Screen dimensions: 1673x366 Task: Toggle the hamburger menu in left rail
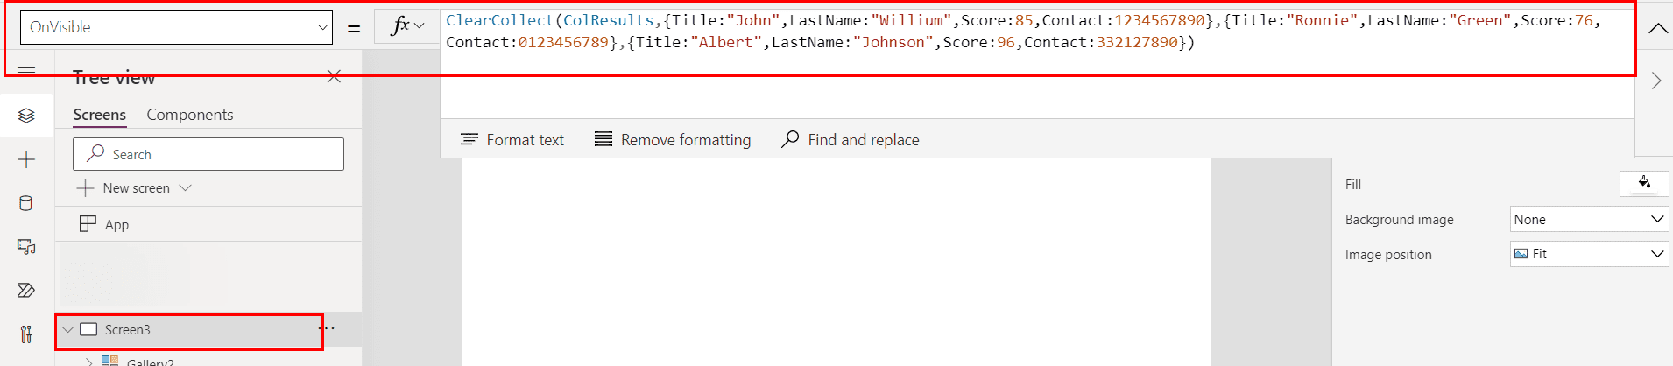click(26, 71)
